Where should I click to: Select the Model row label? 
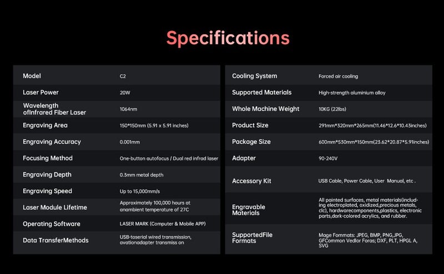point(32,76)
